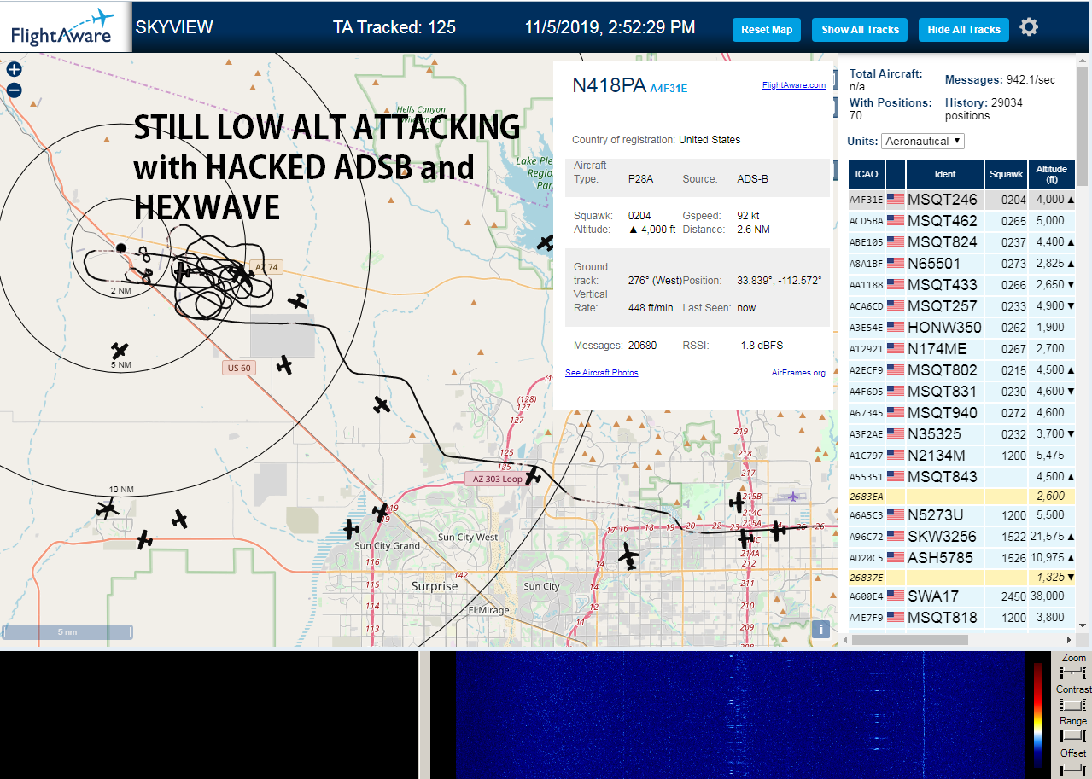Viewport: 1092px width, 779px height.
Task: Adjust the waterfall Range slider
Action: click(1072, 736)
